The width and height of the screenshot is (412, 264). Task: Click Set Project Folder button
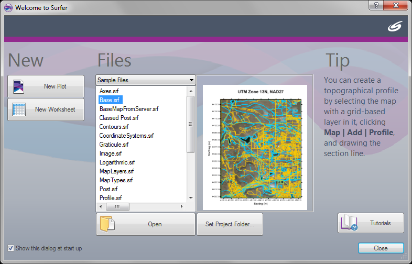click(x=230, y=224)
